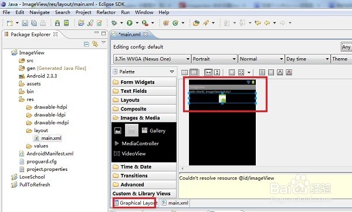Click the Back navigation arrow icon
This screenshot has width=352, height=212.
[267, 23]
